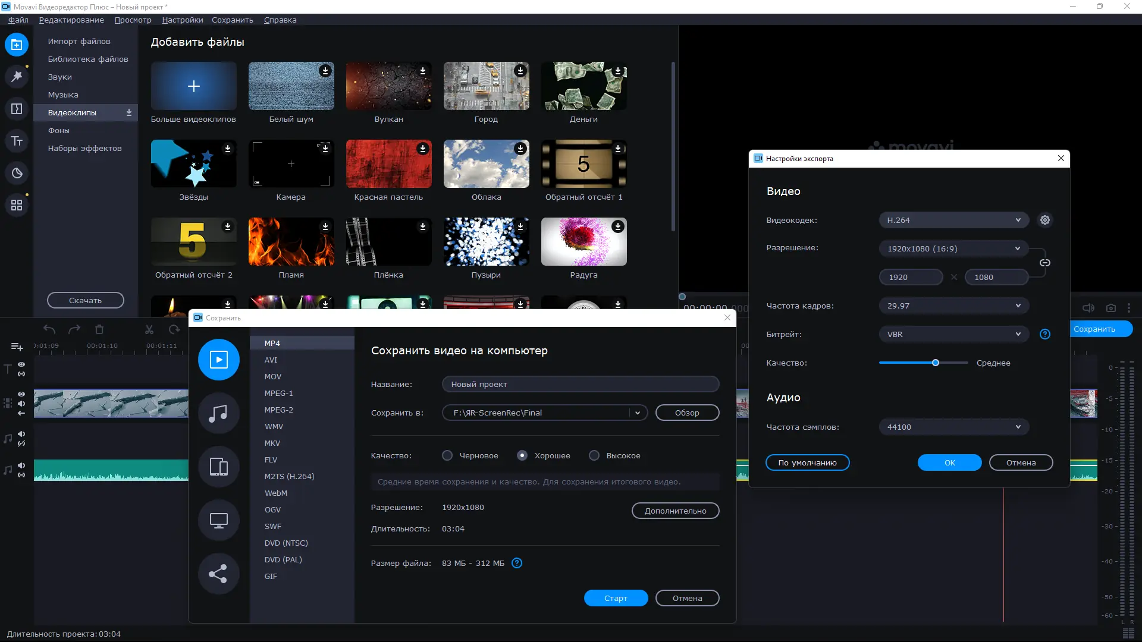Image resolution: width=1142 pixels, height=642 pixels.
Task: Open video codec settings gear icon
Action: [x=1045, y=221]
